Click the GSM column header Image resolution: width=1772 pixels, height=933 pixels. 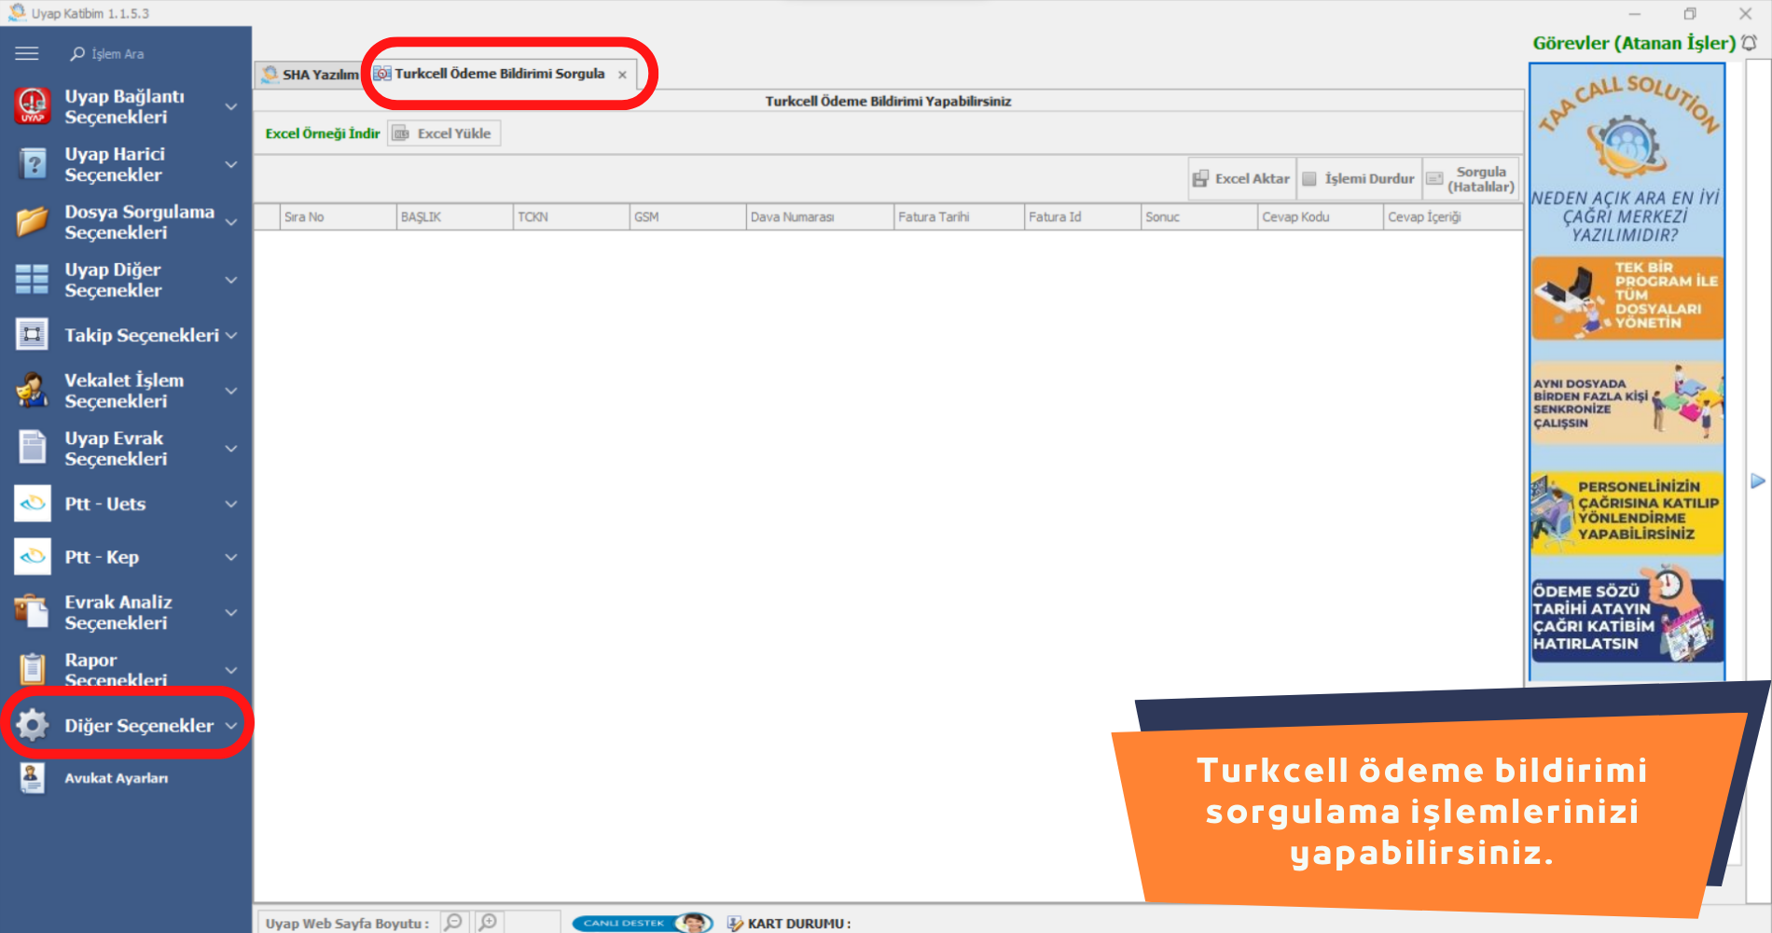tap(687, 216)
